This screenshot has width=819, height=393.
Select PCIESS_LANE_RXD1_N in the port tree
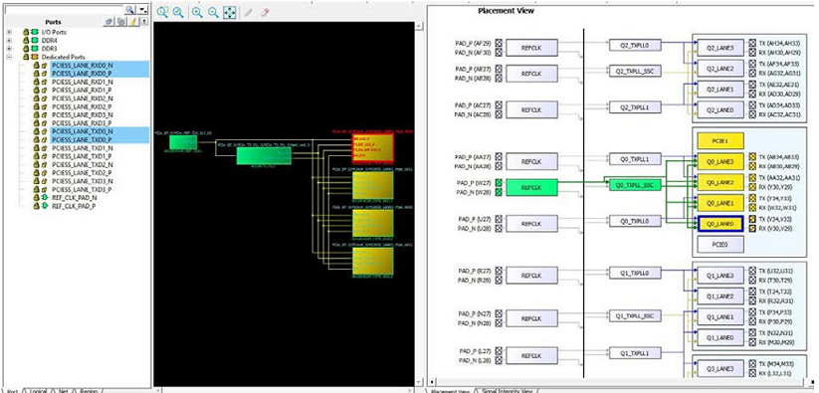point(82,82)
